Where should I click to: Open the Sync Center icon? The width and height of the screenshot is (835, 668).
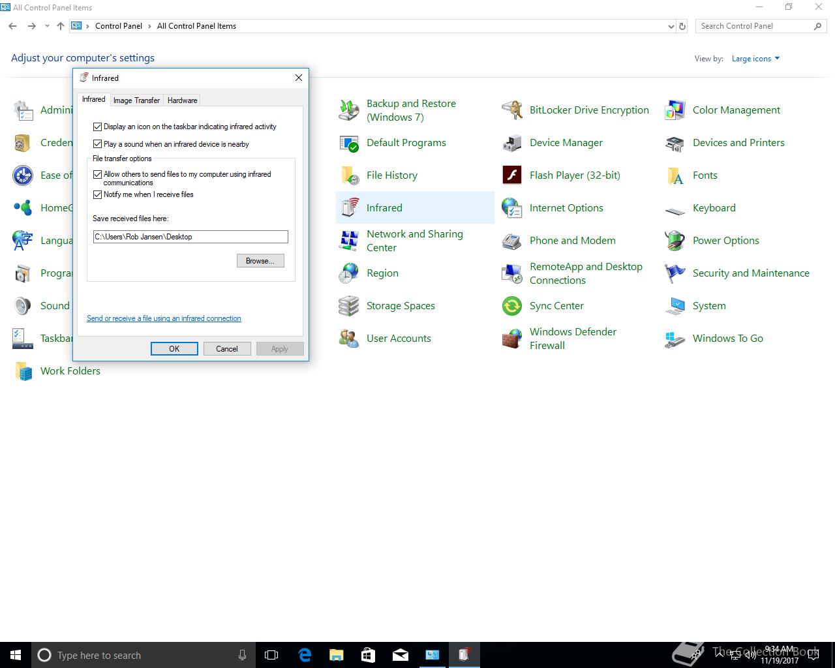[512, 306]
